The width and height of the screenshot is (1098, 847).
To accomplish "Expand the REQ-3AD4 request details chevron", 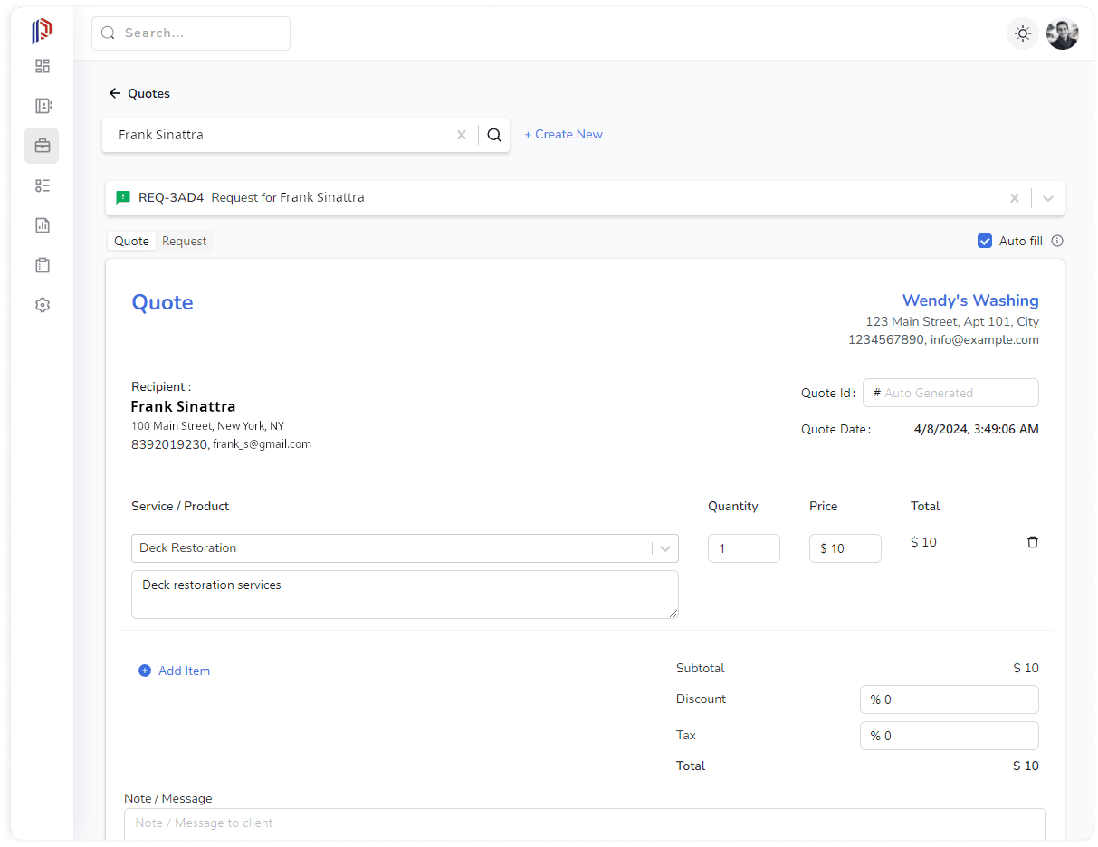I will point(1047,198).
